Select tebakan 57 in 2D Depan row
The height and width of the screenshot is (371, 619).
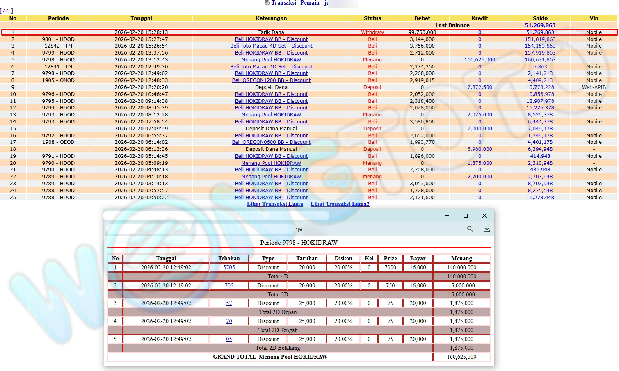click(x=229, y=303)
